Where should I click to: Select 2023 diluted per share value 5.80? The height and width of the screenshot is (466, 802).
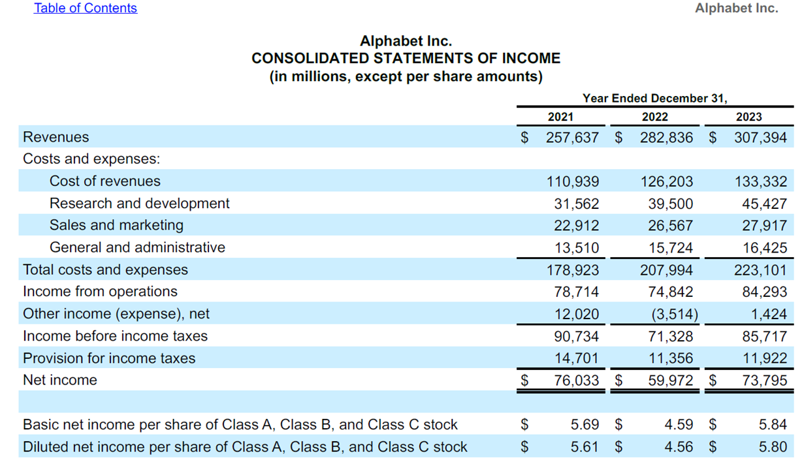tap(773, 447)
